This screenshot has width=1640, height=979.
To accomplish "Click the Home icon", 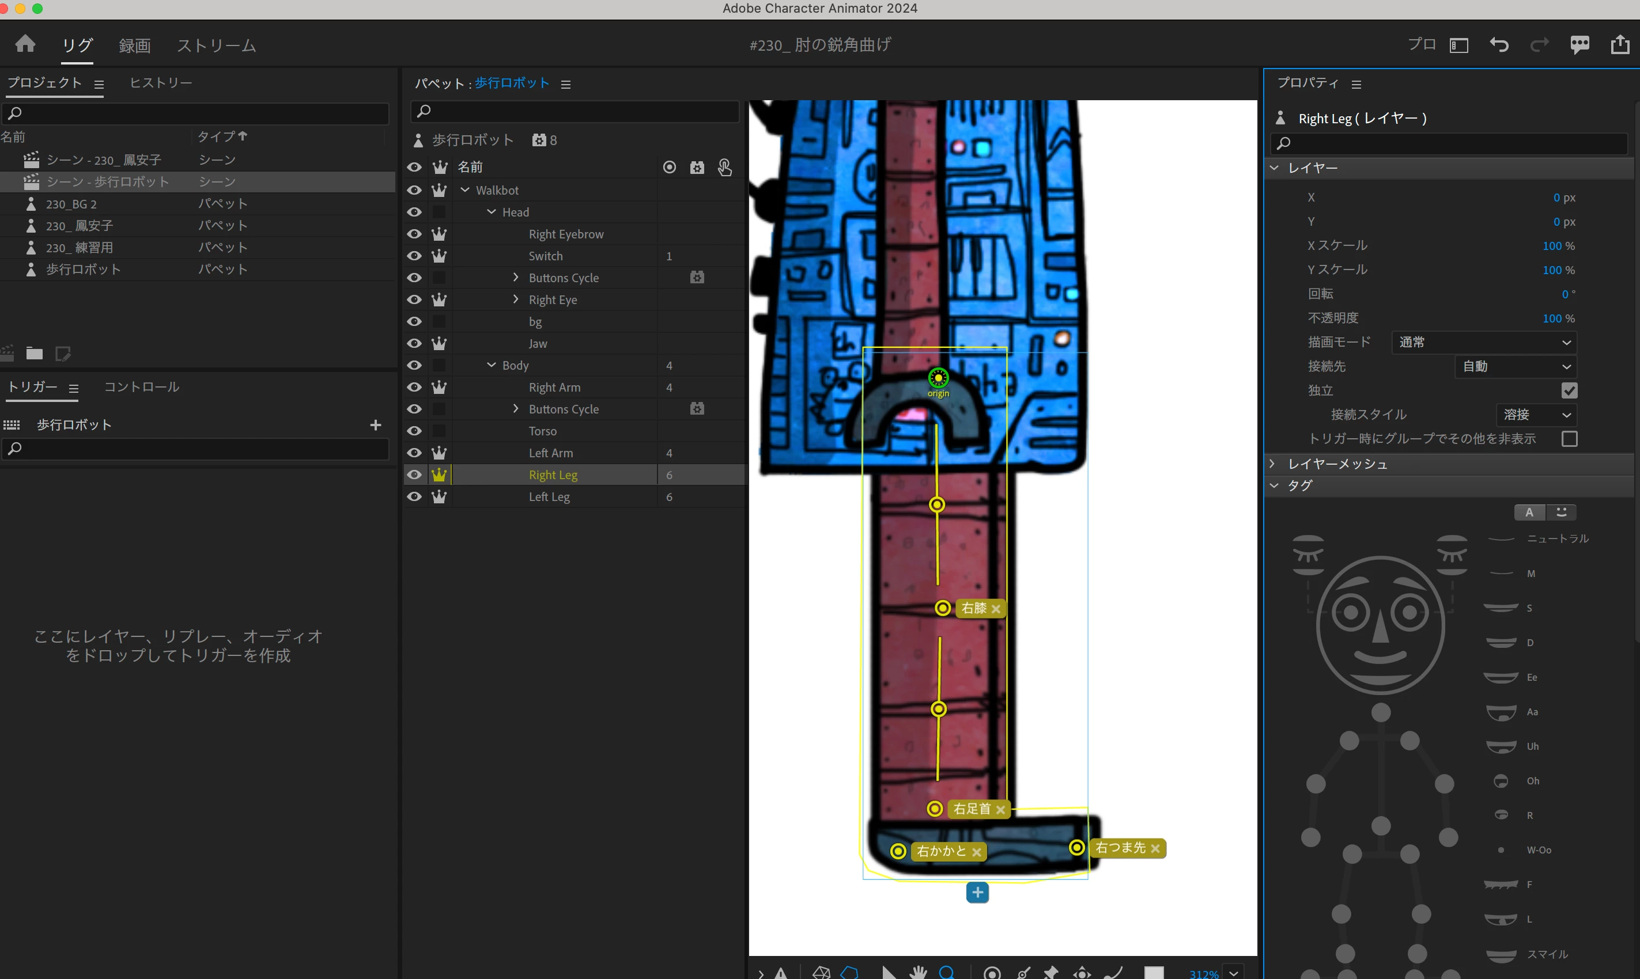I will click(x=25, y=44).
